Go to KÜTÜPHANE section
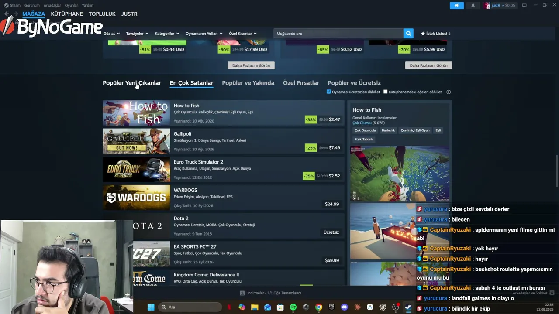559x314 pixels. coord(67,14)
